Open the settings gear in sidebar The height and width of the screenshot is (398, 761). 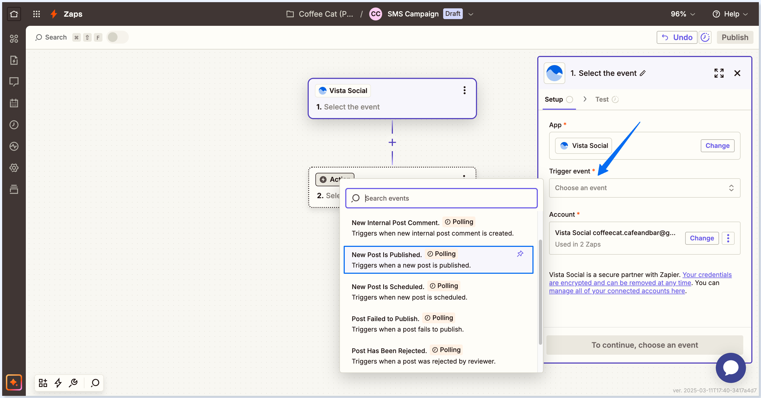[14, 168]
